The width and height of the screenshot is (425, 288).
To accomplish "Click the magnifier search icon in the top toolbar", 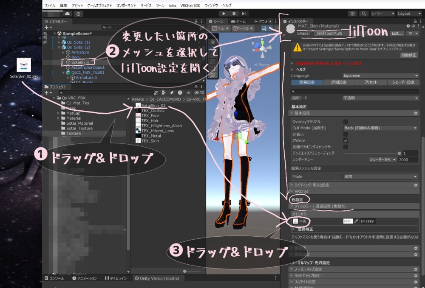I will (364, 14).
